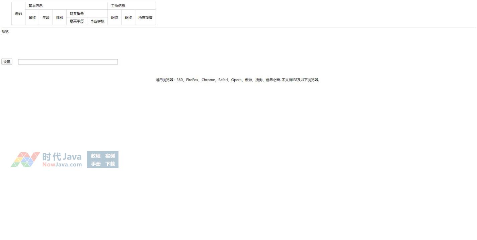
Task: Click the 最高学历 column header
Action: [x=77, y=21]
